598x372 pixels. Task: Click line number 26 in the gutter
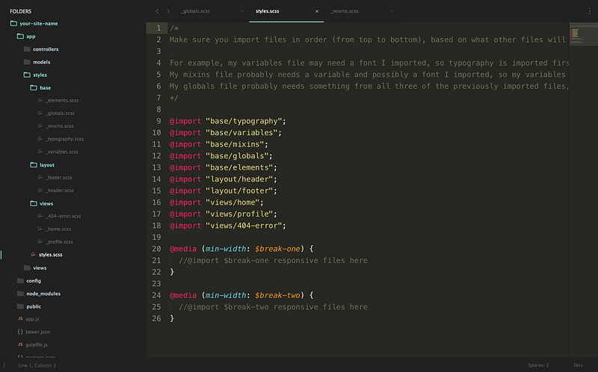(157, 319)
